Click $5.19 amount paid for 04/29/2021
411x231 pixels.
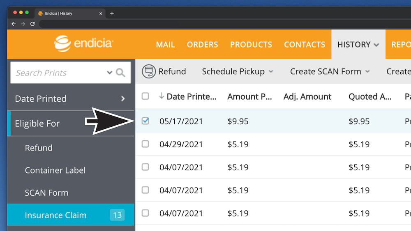[x=238, y=144]
